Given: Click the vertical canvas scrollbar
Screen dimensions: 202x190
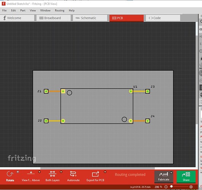Looking at the screenshot, I should (197, 80).
